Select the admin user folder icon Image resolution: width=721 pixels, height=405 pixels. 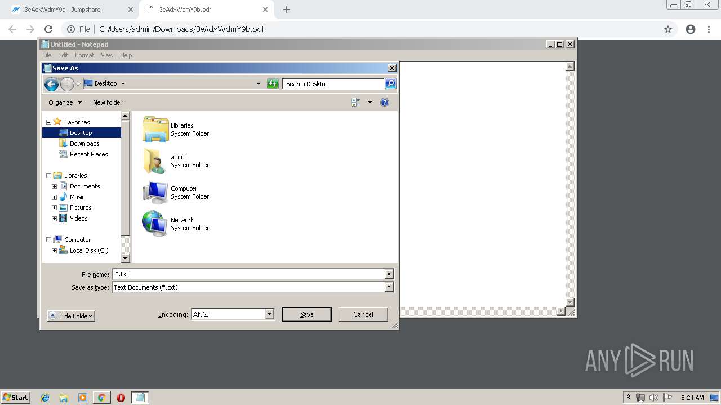pos(154,161)
